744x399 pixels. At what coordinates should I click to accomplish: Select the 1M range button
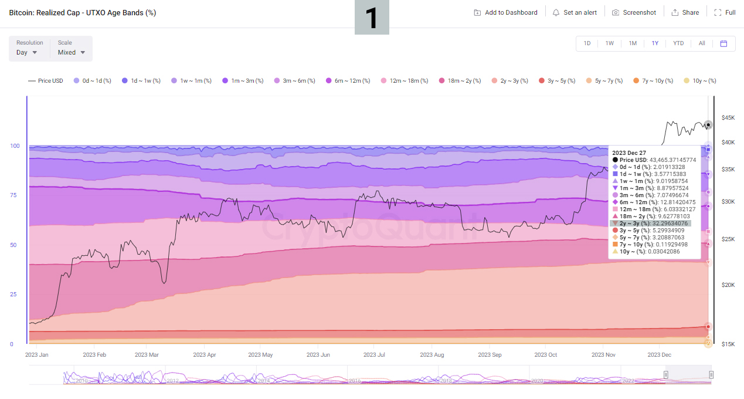tap(632, 43)
